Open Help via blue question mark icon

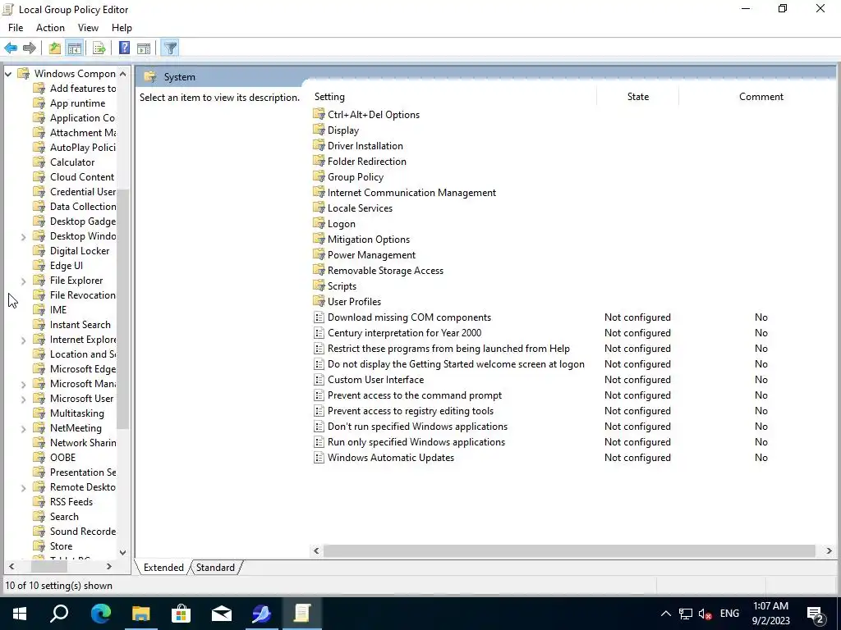(124, 48)
